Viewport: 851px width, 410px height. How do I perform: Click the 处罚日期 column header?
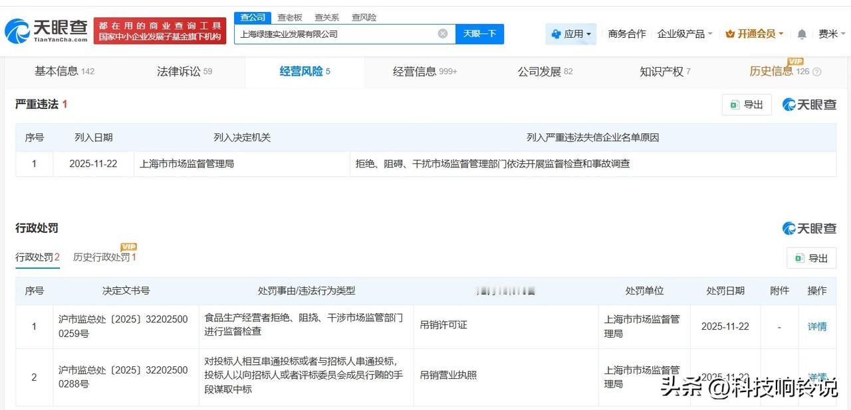[x=725, y=291]
